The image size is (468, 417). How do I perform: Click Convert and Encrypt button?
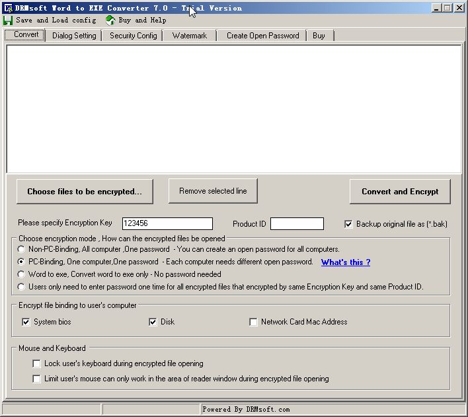400,192
